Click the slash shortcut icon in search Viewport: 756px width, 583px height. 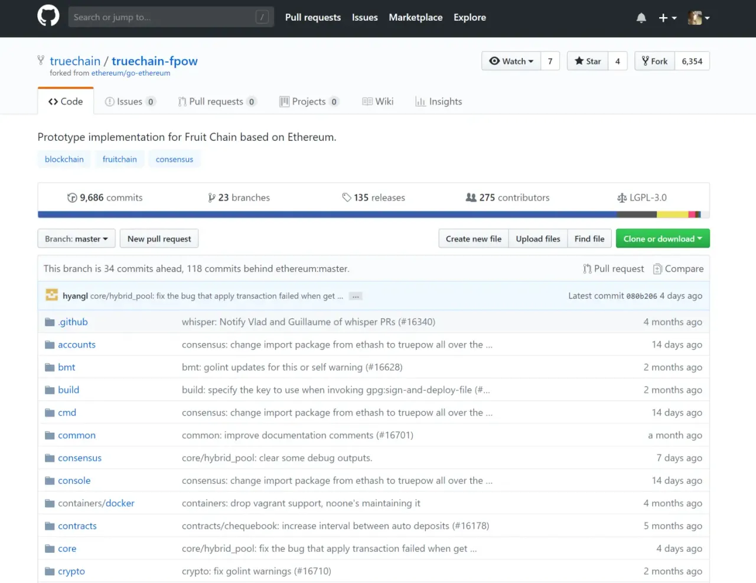pyautogui.click(x=262, y=17)
